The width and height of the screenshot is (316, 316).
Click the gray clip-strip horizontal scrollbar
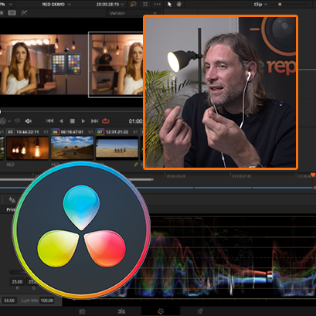click(x=76, y=179)
